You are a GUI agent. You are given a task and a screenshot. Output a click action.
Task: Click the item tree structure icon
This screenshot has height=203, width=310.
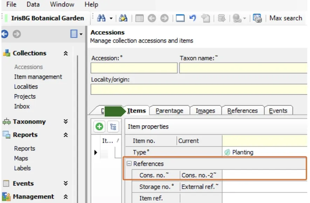coord(113,127)
